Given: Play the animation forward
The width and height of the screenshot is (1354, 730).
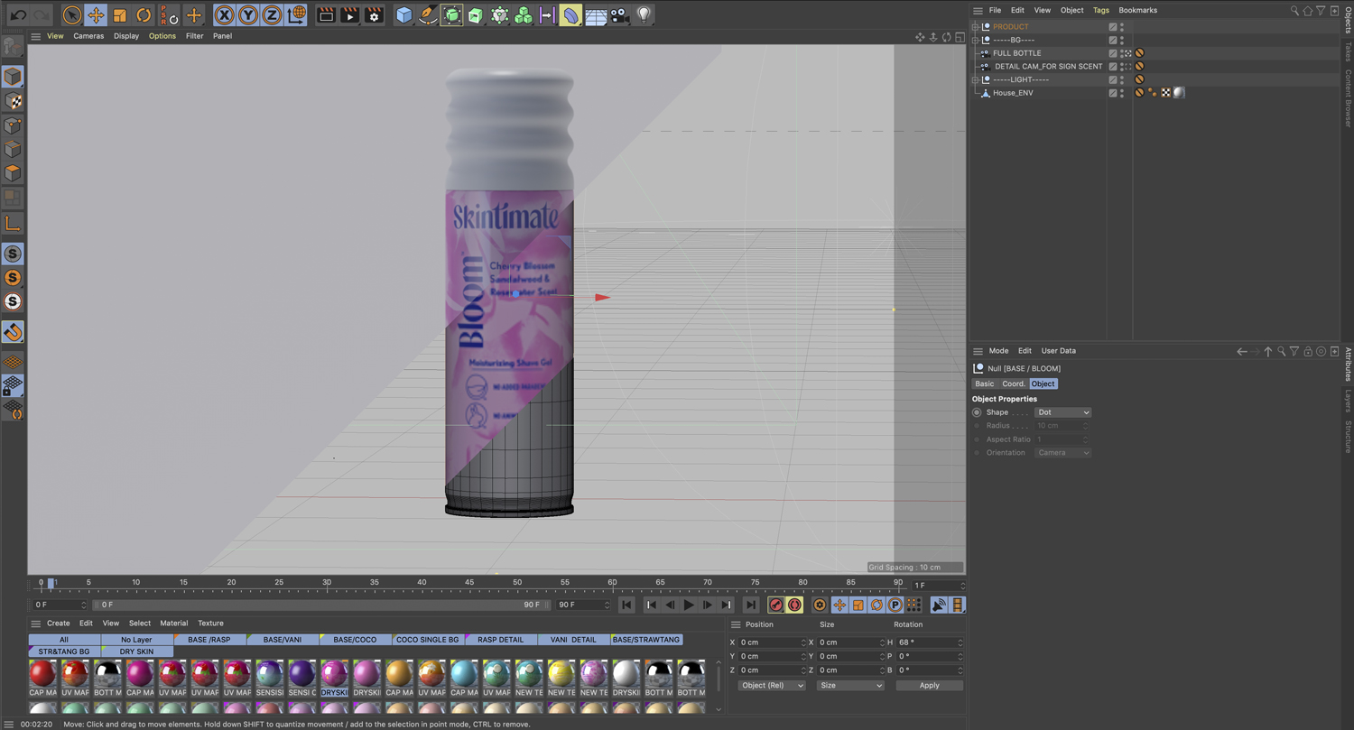Looking at the screenshot, I should (689, 605).
